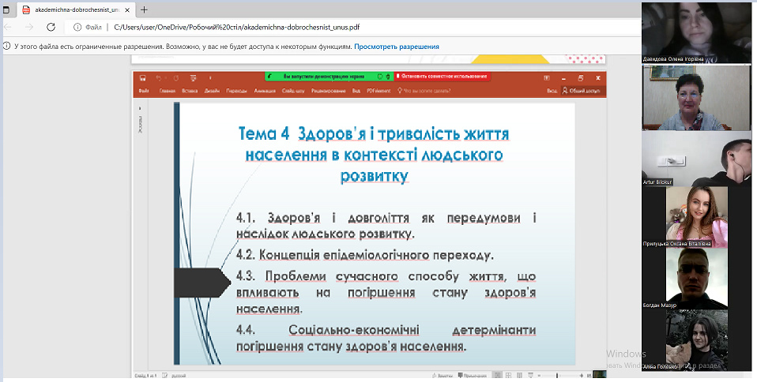Click the browser address bar URL
Viewport: 757px width, 382px height.
click(236, 27)
